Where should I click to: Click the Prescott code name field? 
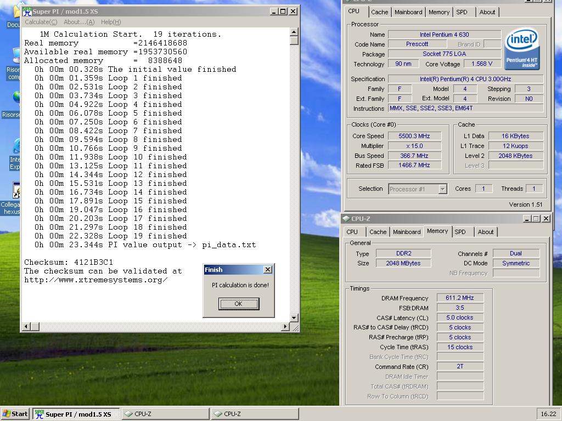click(x=417, y=44)
